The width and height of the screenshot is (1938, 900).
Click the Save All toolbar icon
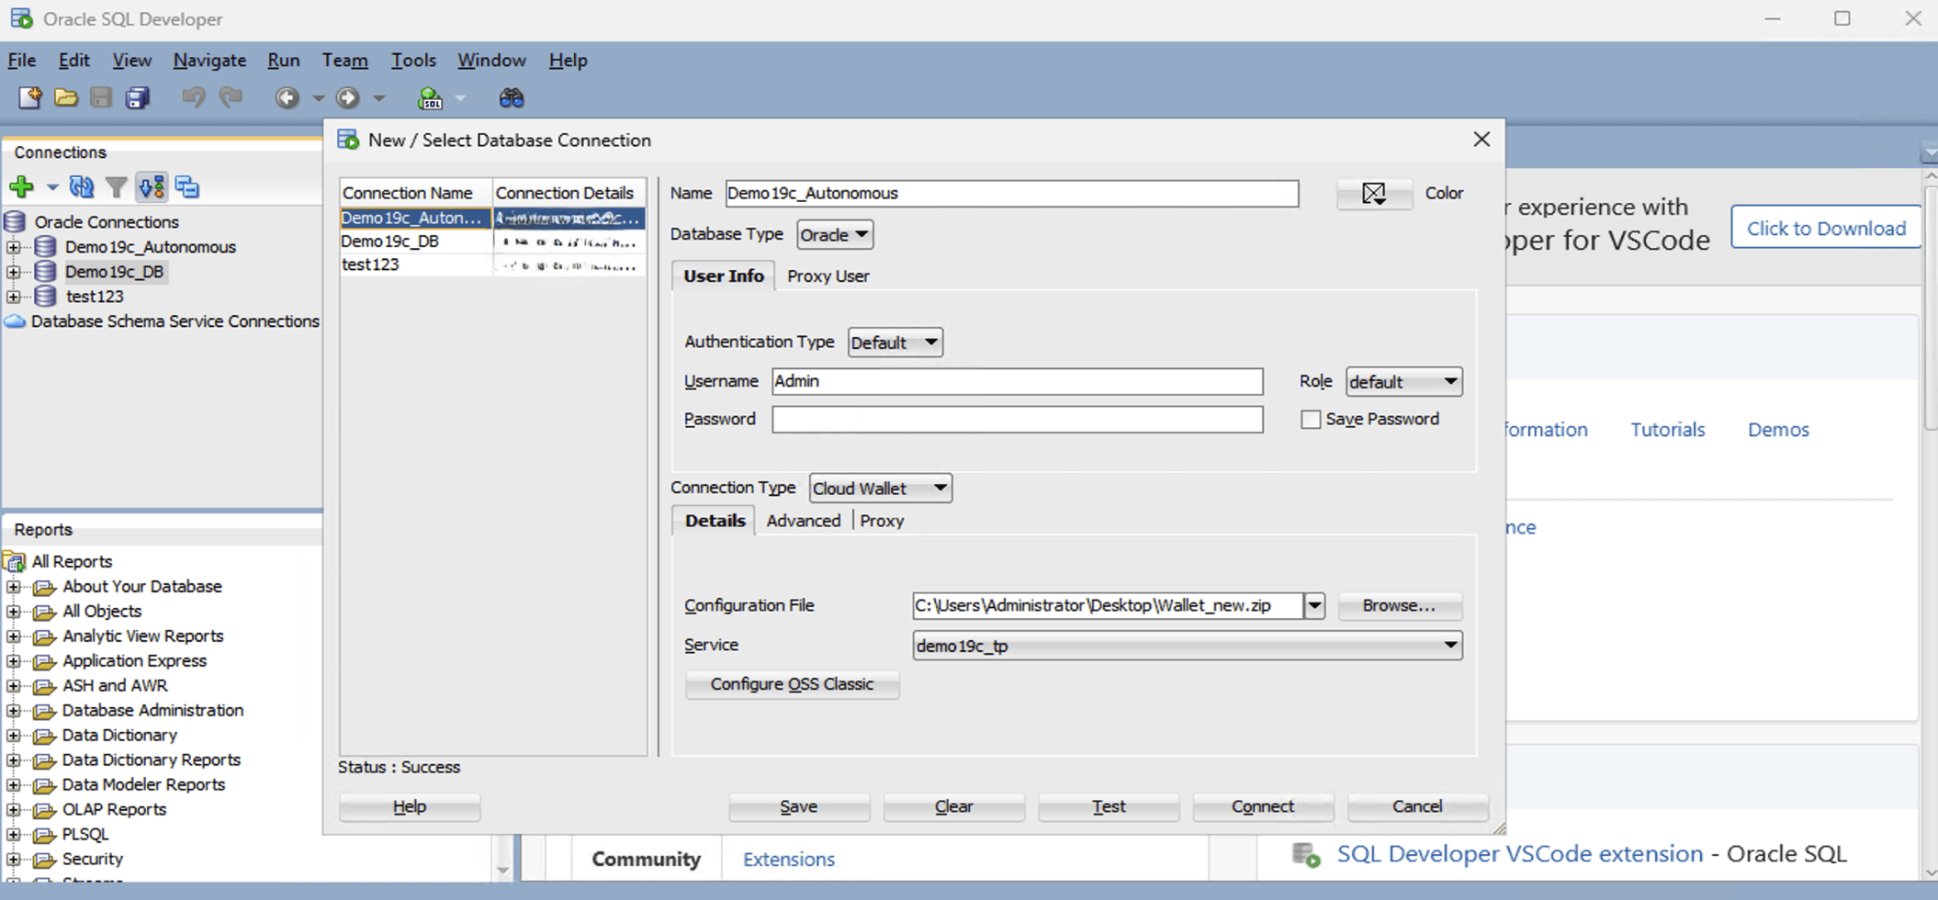[x=137, y=97]
